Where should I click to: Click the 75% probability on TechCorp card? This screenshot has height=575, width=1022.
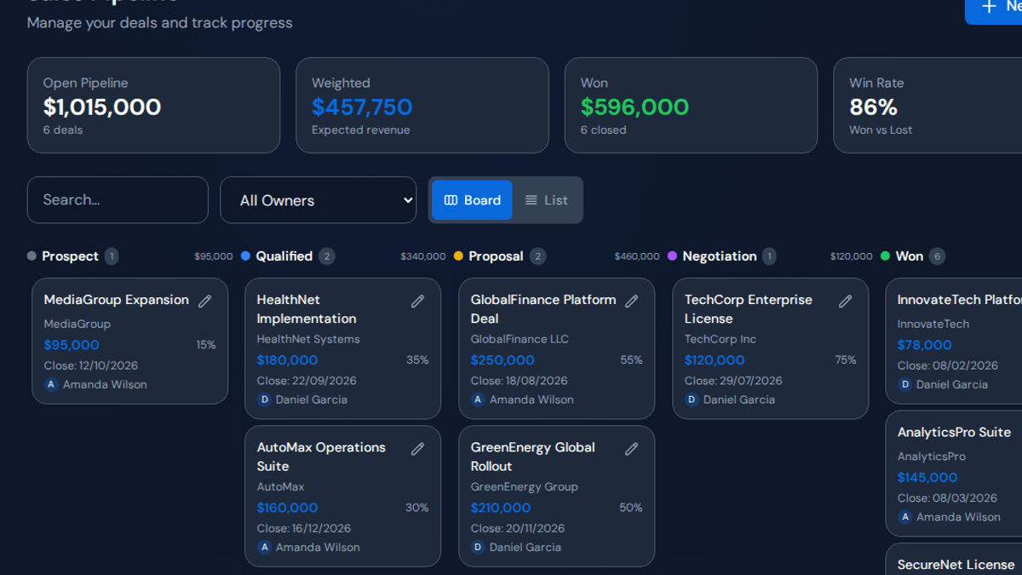pos(846,360)
